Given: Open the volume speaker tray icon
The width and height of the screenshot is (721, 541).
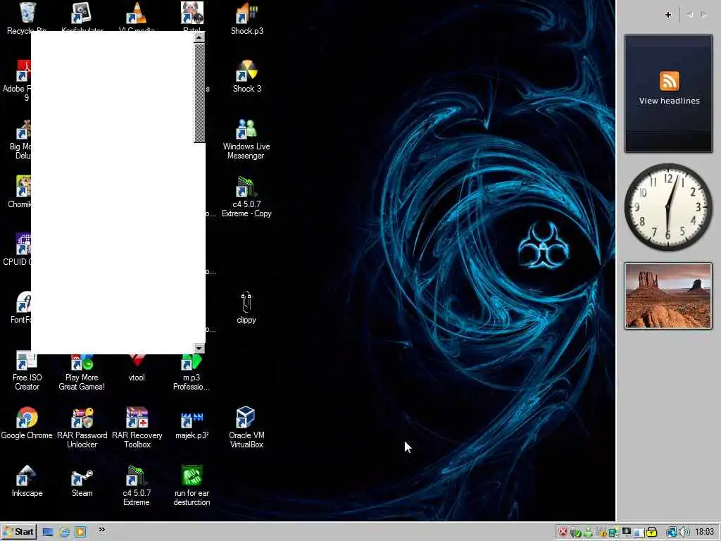Looking at the screenshot, I should pos(684,533).
